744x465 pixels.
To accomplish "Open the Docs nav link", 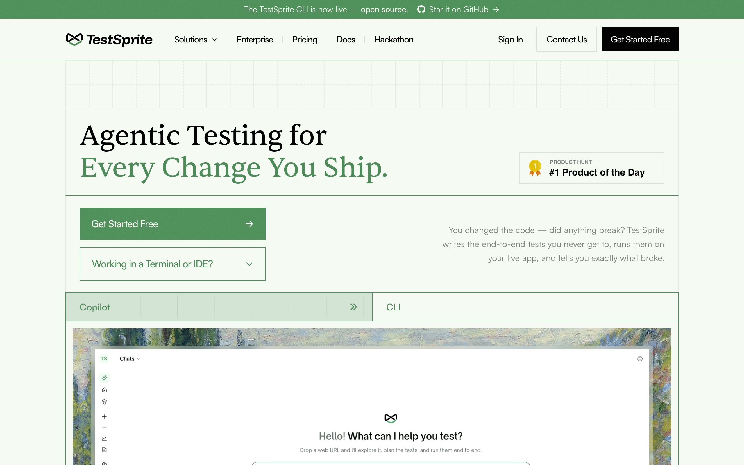I will 346,39.
